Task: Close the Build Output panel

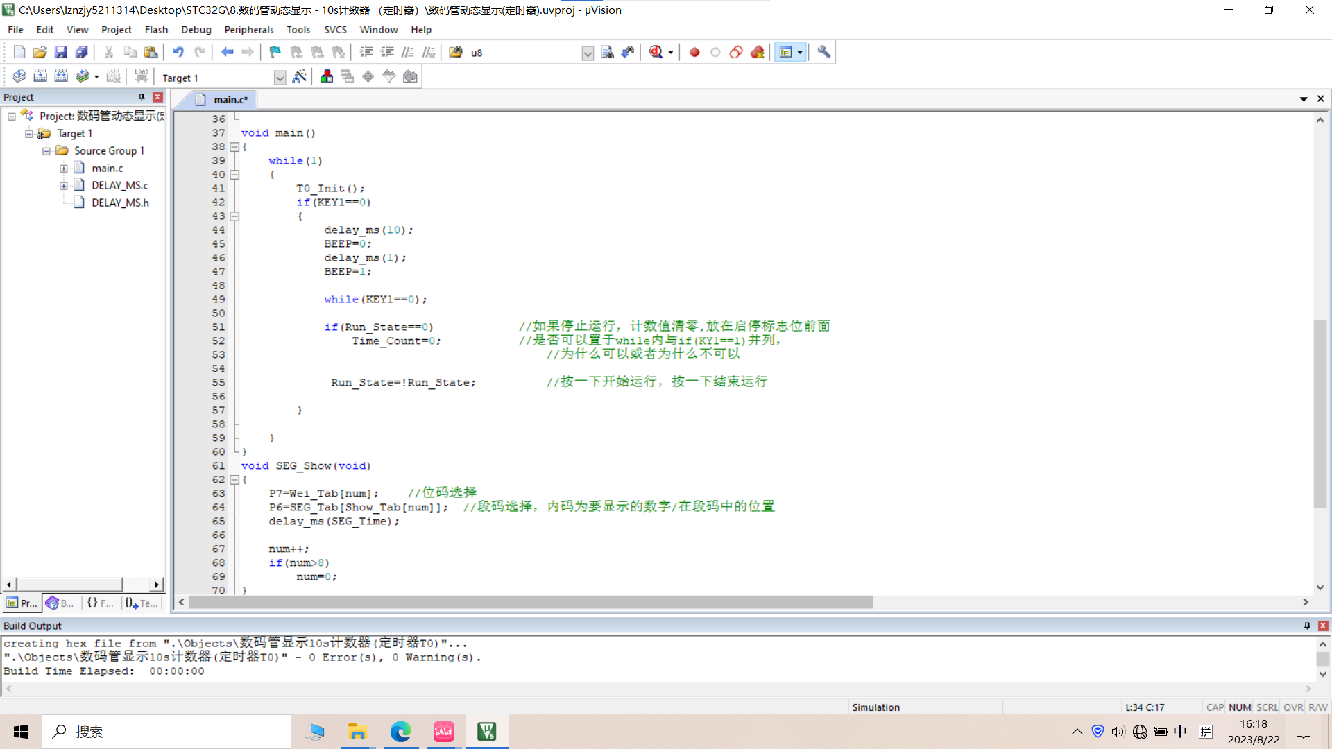Action: pyautogui.click(x=1323, y=626)
